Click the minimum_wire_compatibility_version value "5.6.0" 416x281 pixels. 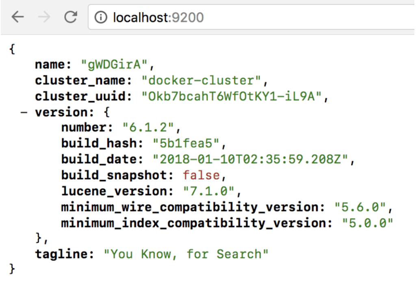pos(360,207)
